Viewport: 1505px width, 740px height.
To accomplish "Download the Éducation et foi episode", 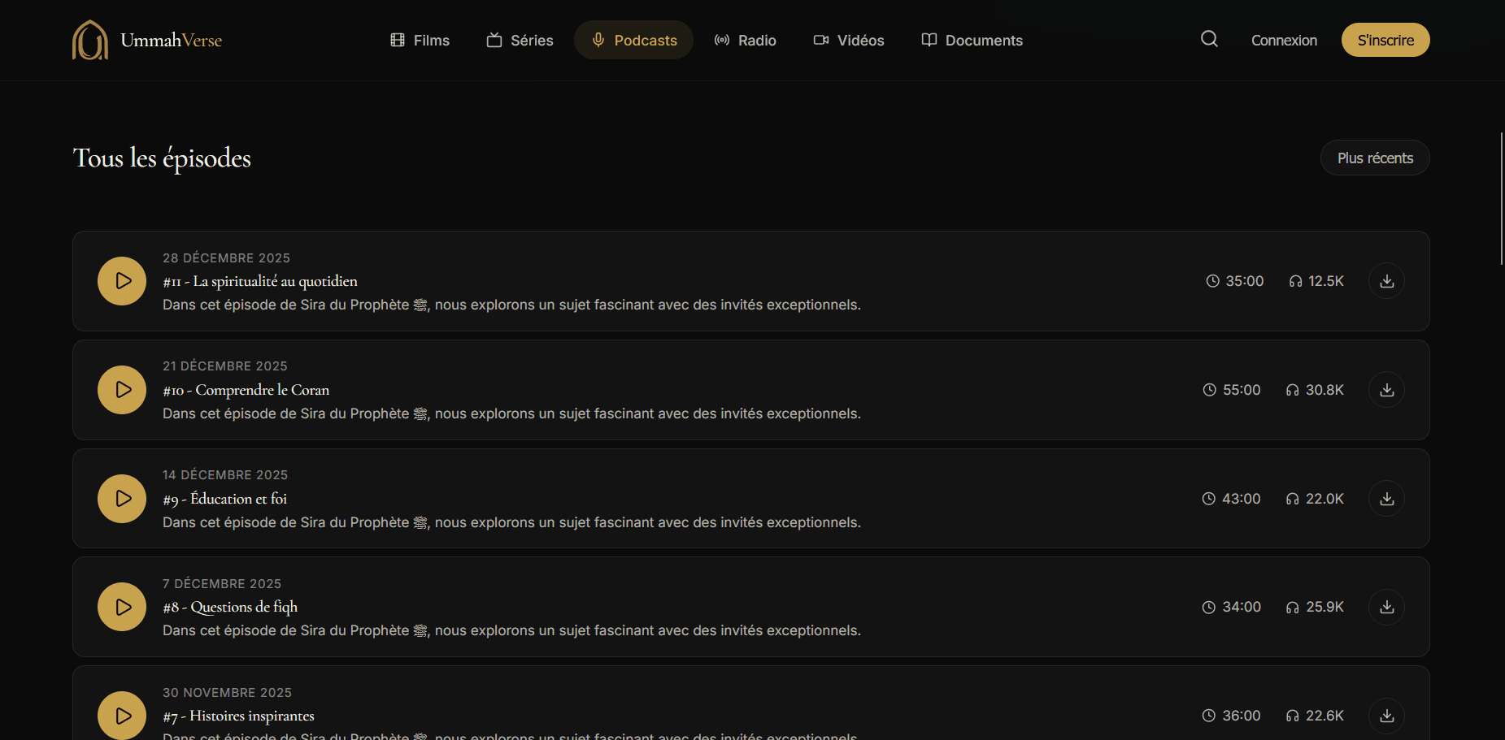I will 1386,499.
